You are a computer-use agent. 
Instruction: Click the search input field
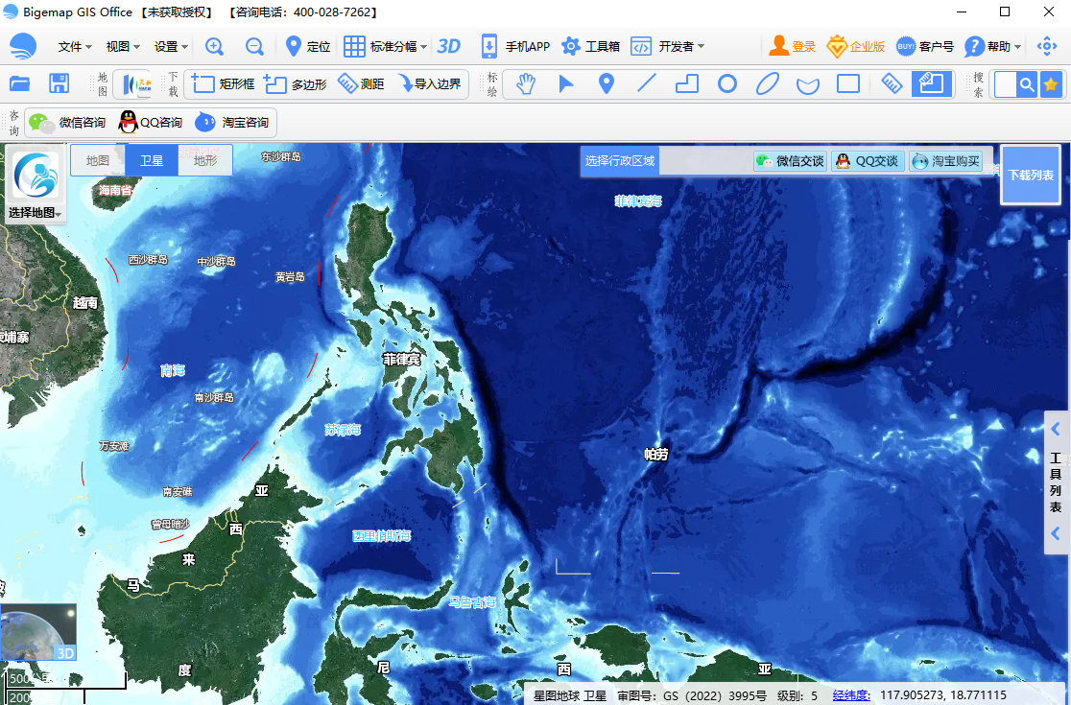tap(1005, 84)
